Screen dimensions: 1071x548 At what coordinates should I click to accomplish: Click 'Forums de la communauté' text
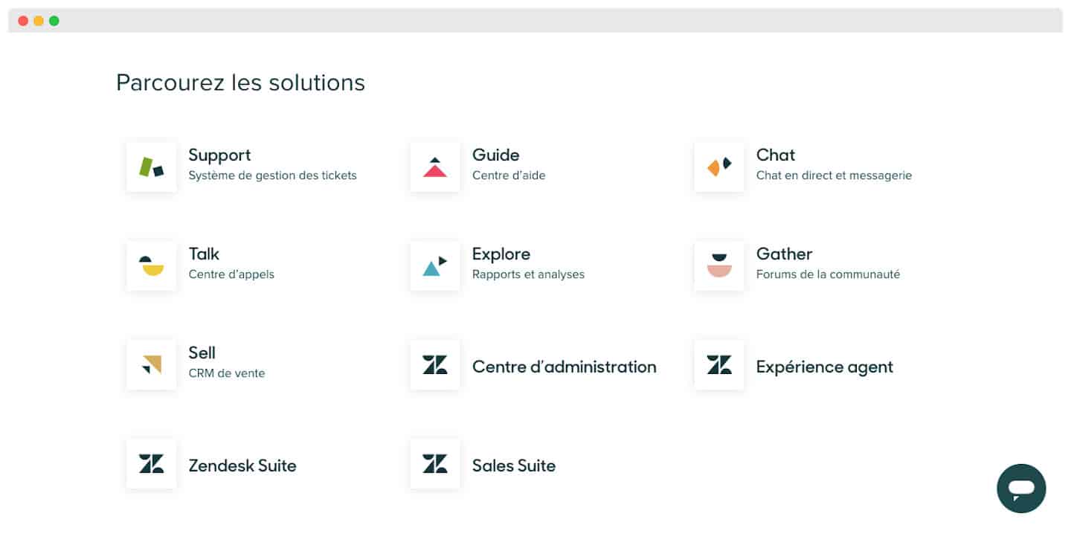828,274
